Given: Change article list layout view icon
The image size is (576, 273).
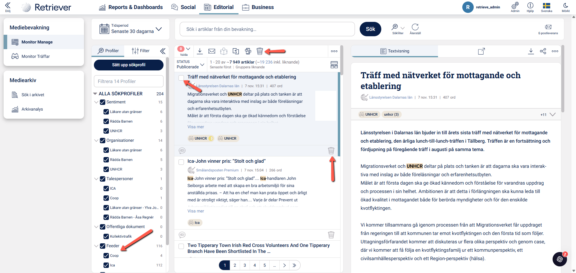Looking at the screenshot, I should tap(334, 65).
